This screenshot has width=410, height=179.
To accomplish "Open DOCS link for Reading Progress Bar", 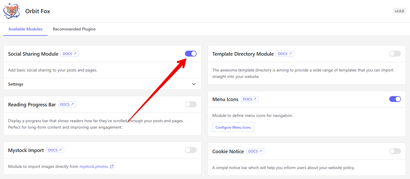I will coord(67,104).
